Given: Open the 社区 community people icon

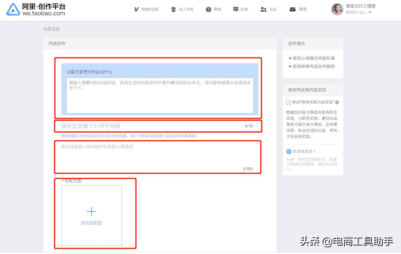Looking at the screenshot, I should (263, 9).
